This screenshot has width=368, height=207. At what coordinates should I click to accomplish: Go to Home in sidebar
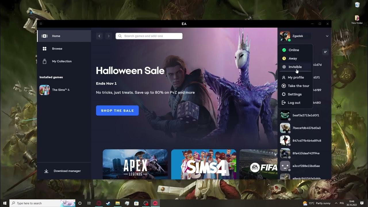64,36
